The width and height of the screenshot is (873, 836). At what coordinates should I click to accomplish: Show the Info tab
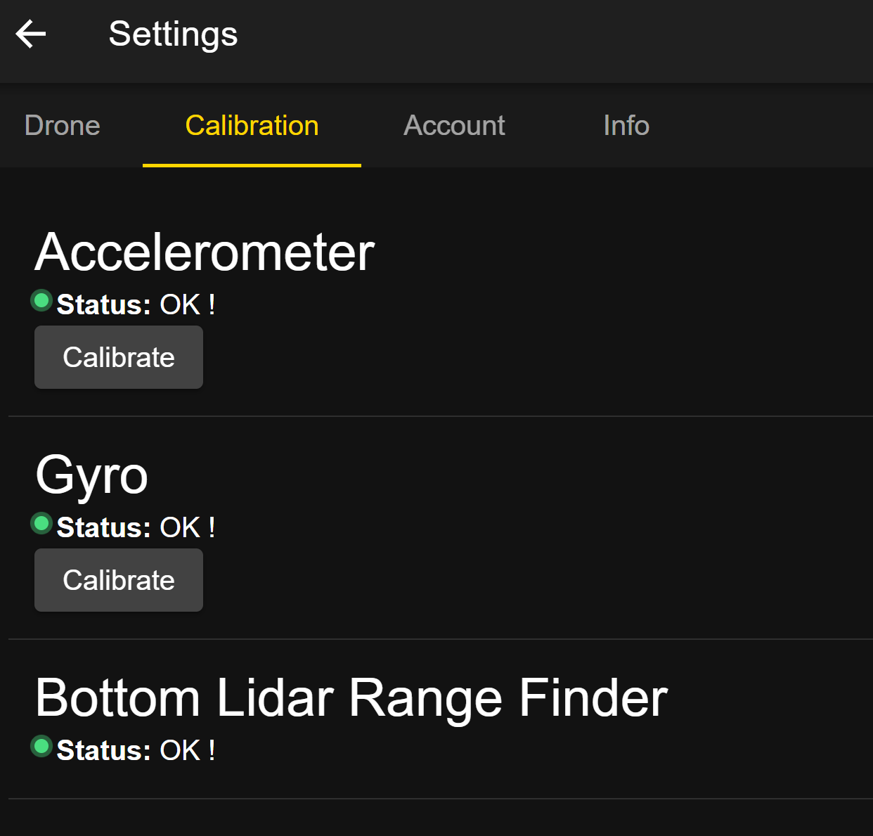626,126
